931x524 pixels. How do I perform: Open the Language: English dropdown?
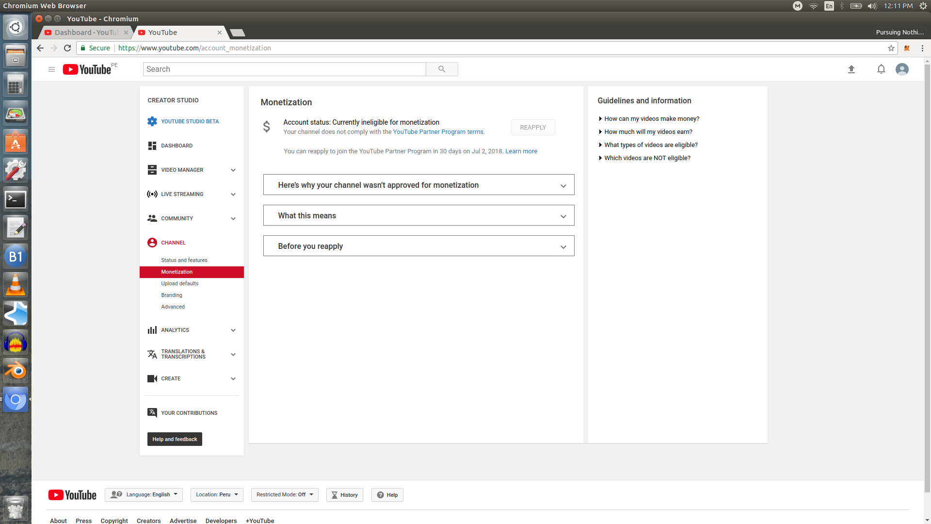144,495
